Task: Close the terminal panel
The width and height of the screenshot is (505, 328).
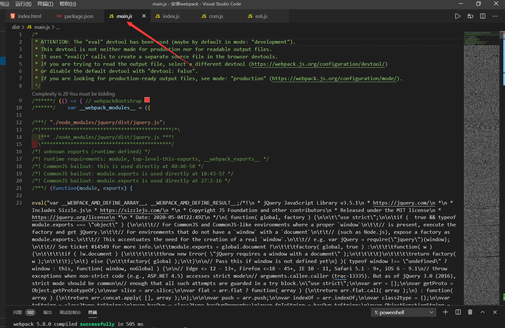Action: tap(495, 312)
